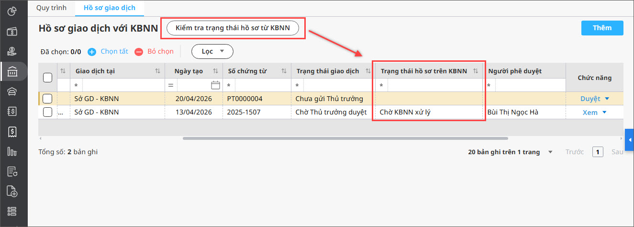
Task: Click the Số chứng từ filter input
Action: (262, 85)
